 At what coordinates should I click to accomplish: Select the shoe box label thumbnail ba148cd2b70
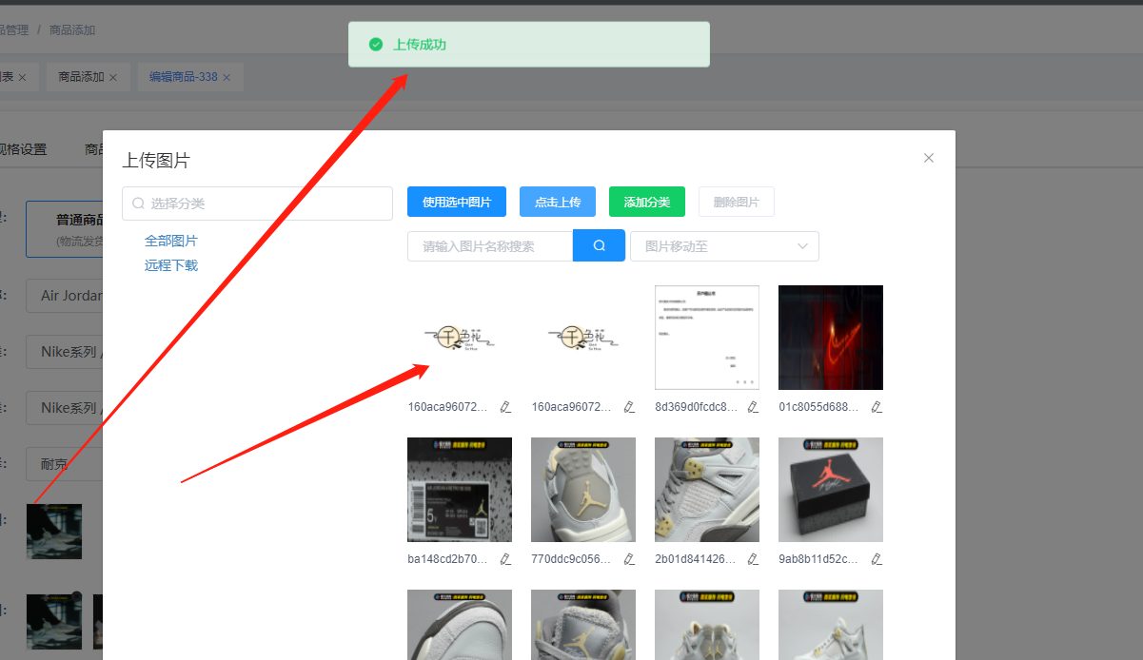460,490
